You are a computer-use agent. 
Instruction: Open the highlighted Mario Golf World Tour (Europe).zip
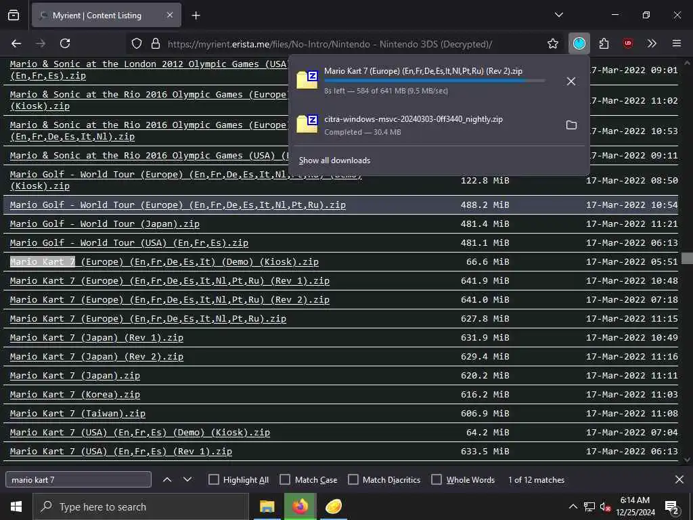click(178, 204)
